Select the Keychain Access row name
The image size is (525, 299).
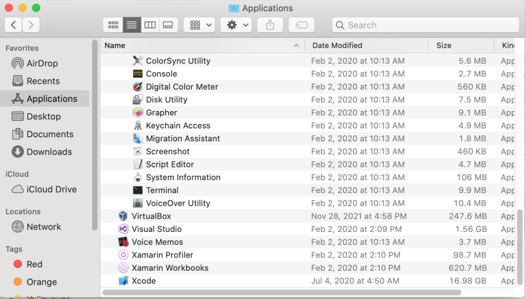(178, 125)
